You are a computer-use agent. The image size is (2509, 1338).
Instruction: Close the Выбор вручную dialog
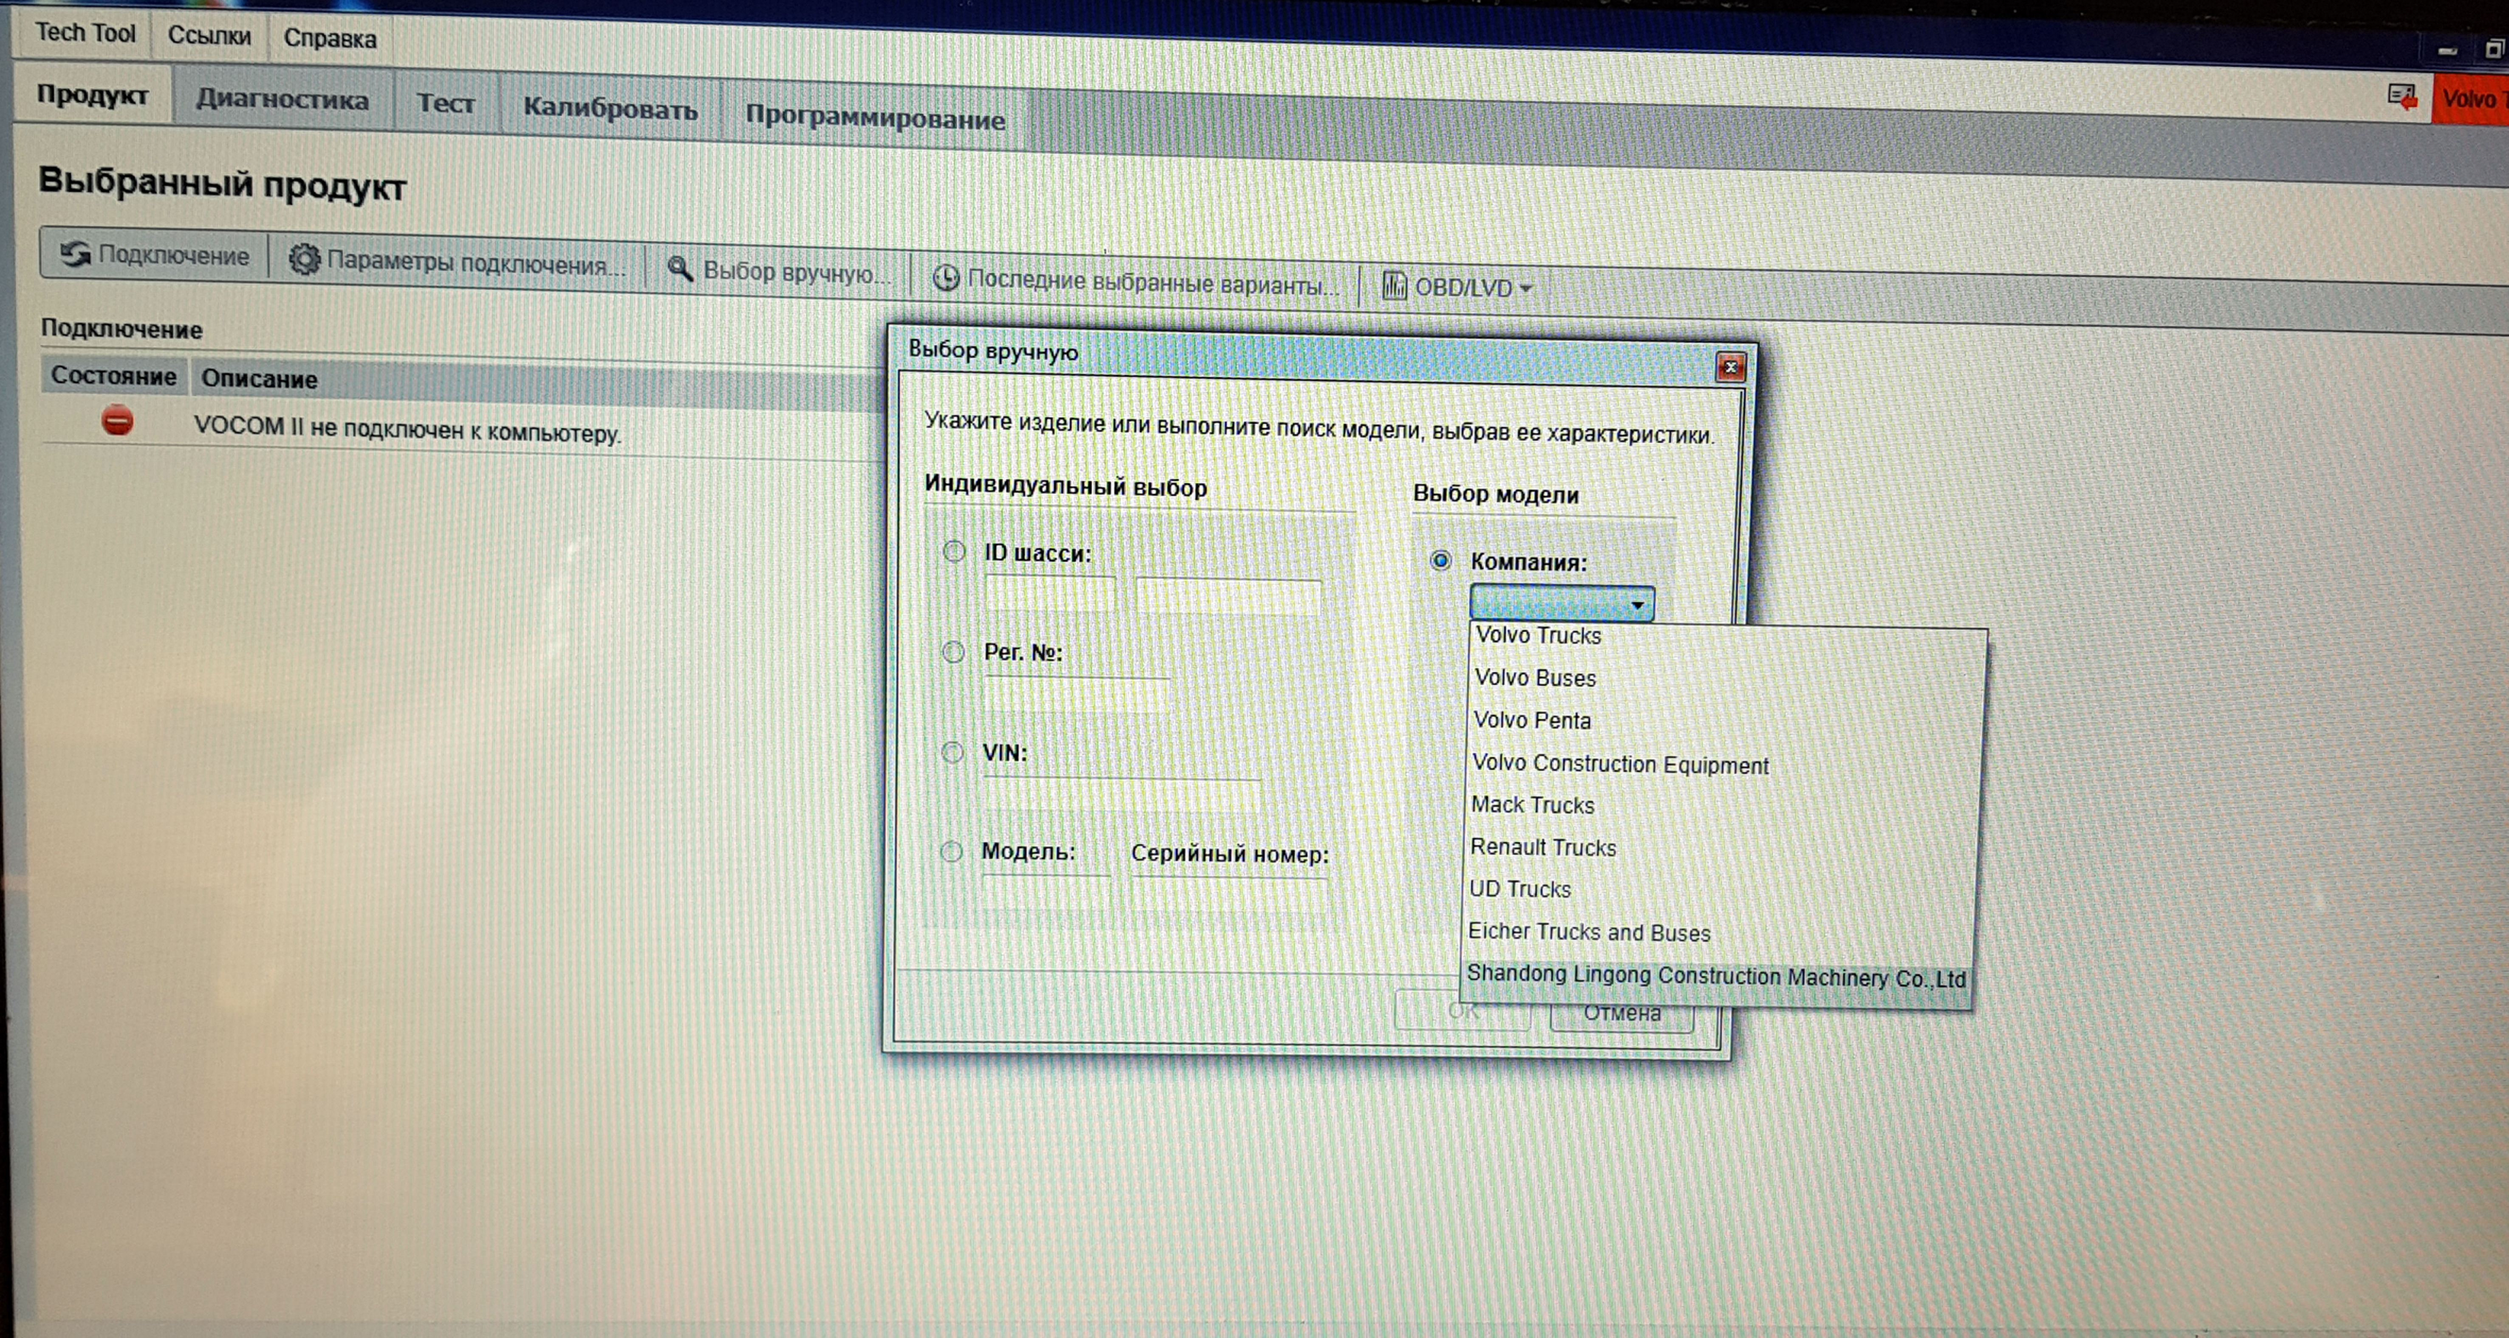point(1730,367)
